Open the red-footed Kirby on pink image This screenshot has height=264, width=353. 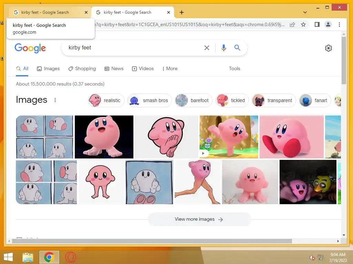tap(292, 137)
